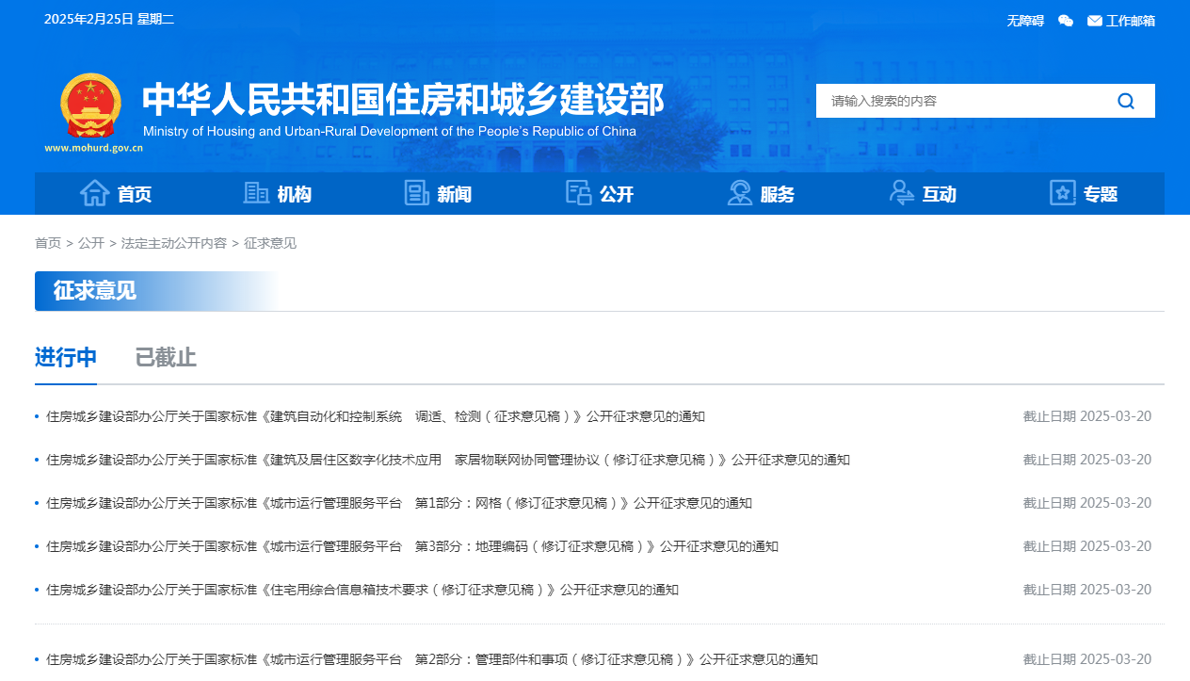Click the national emblem logo
Screen dimensions: 1190x681
91,105
